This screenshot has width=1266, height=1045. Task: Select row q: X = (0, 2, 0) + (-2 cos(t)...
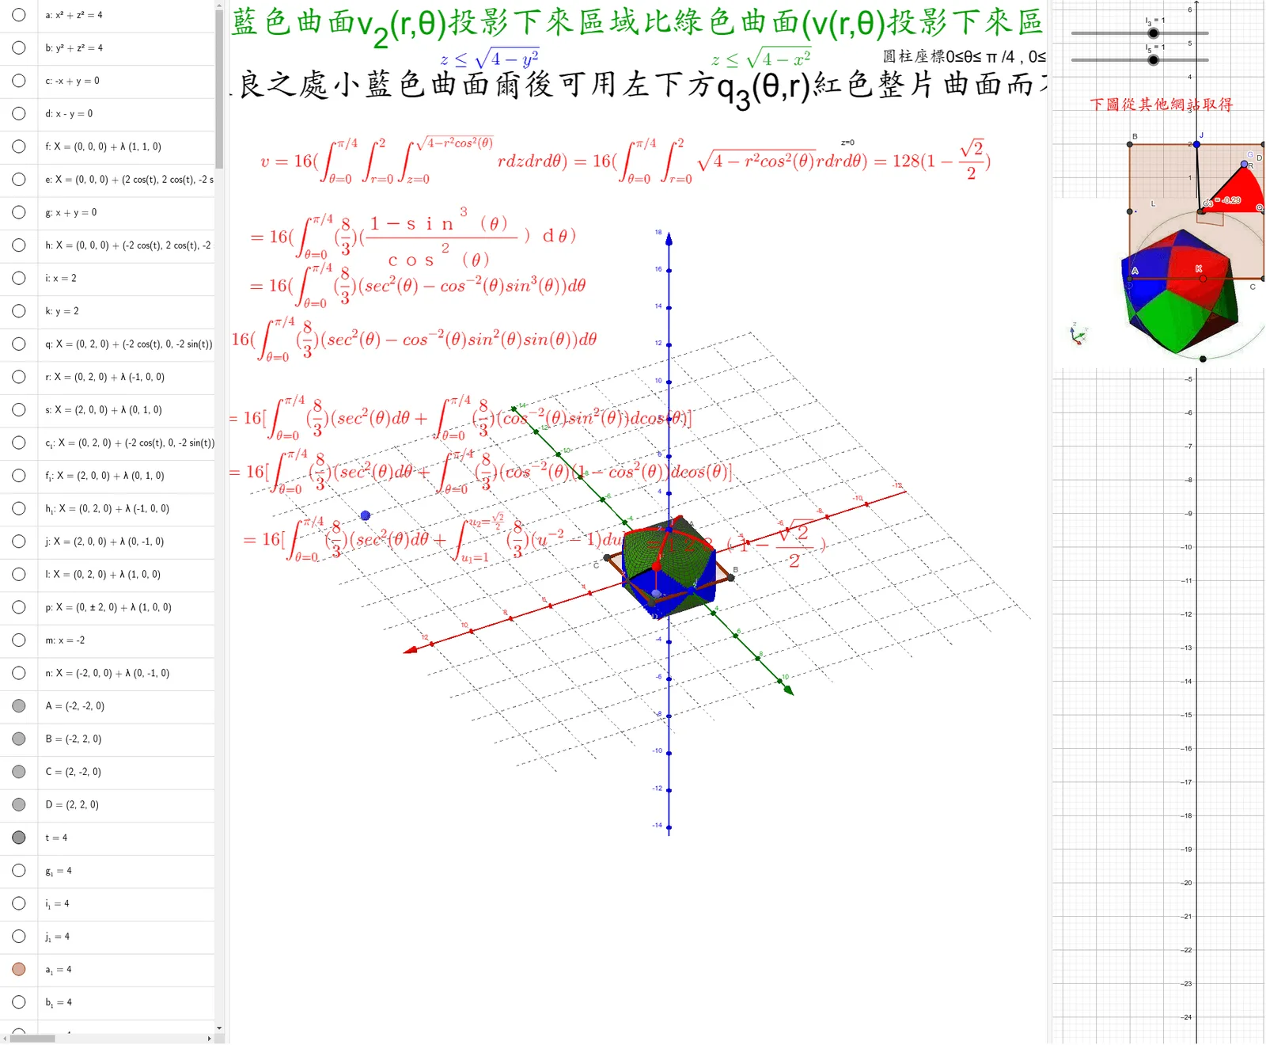126,344
